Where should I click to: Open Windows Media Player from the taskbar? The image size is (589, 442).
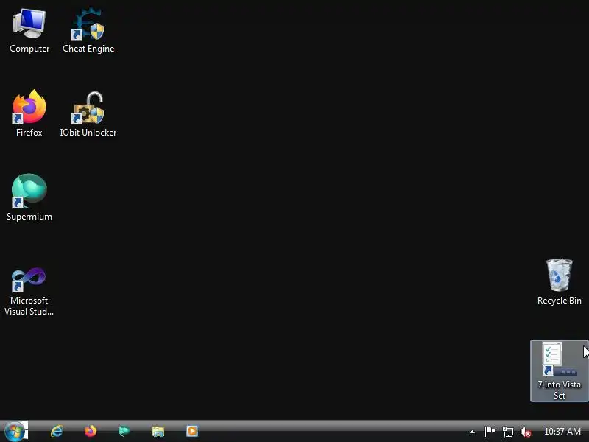click(x=192, y=431)
